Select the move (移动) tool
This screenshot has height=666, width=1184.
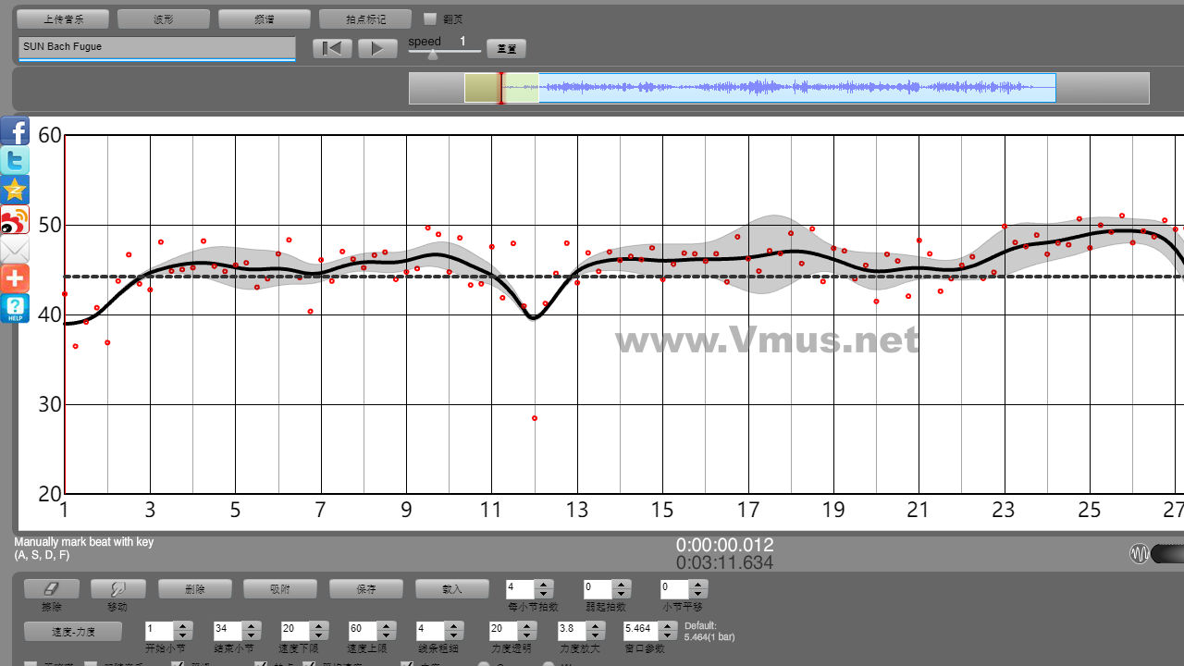pyautogui.click(x=117, y=588)
